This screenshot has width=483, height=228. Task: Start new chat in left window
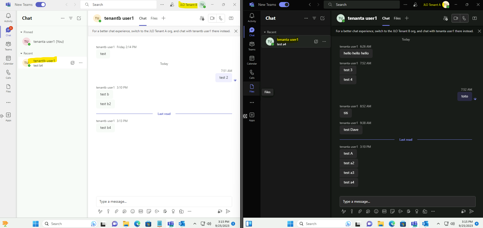[x=79, y=18]
